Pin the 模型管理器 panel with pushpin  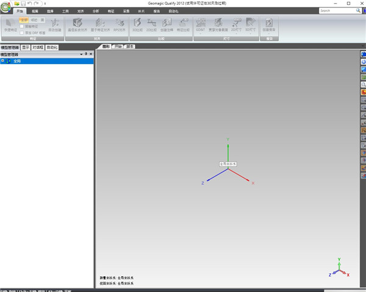[x=86, y=54]
